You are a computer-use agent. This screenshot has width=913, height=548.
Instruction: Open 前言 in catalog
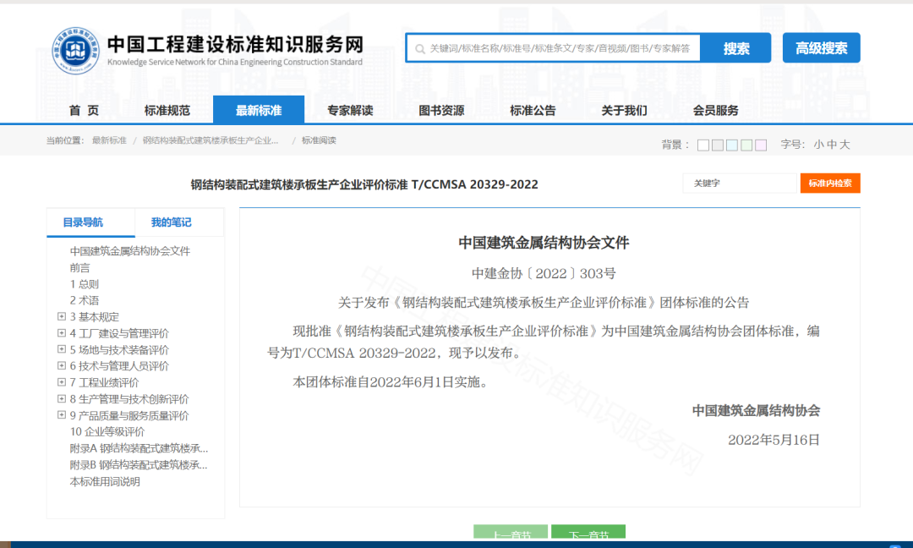click(x=79, y=268)
